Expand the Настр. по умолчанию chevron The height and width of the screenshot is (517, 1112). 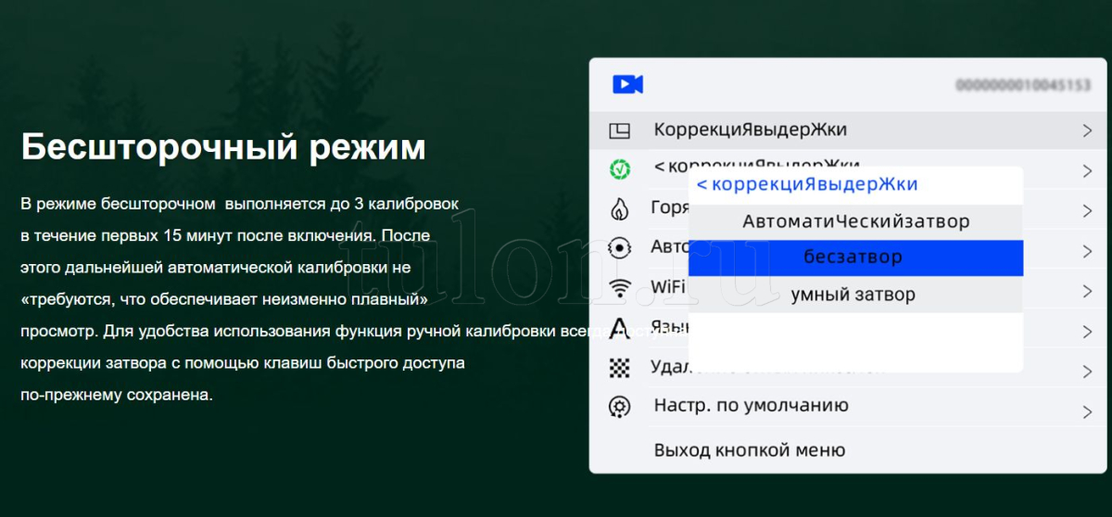click(x=1087, y=411)
